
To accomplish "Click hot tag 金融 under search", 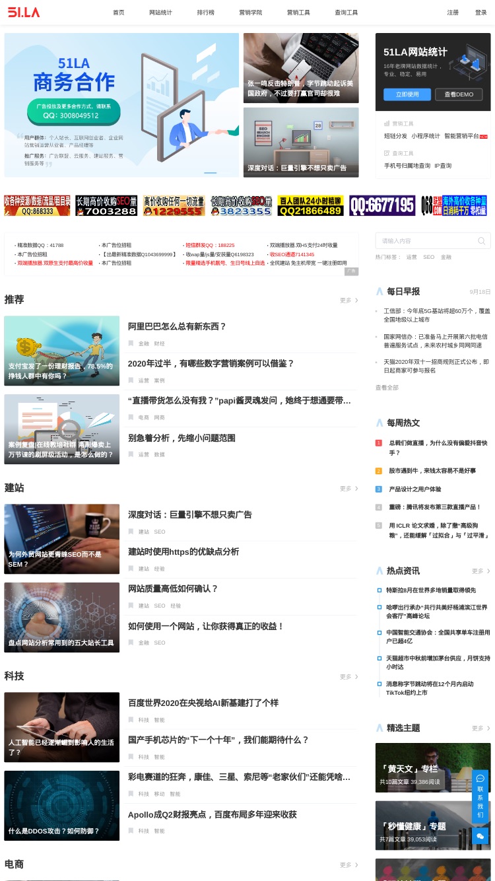I will (446, 257).
